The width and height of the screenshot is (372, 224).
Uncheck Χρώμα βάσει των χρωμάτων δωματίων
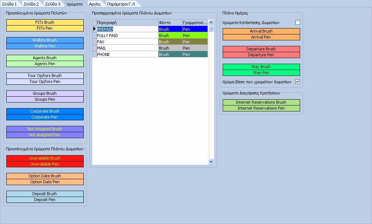click(x=298, y=82)
